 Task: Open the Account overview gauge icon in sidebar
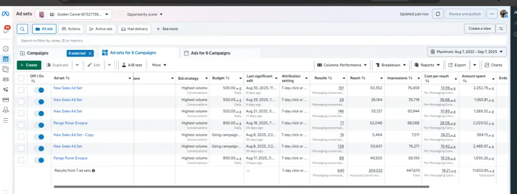6,48
